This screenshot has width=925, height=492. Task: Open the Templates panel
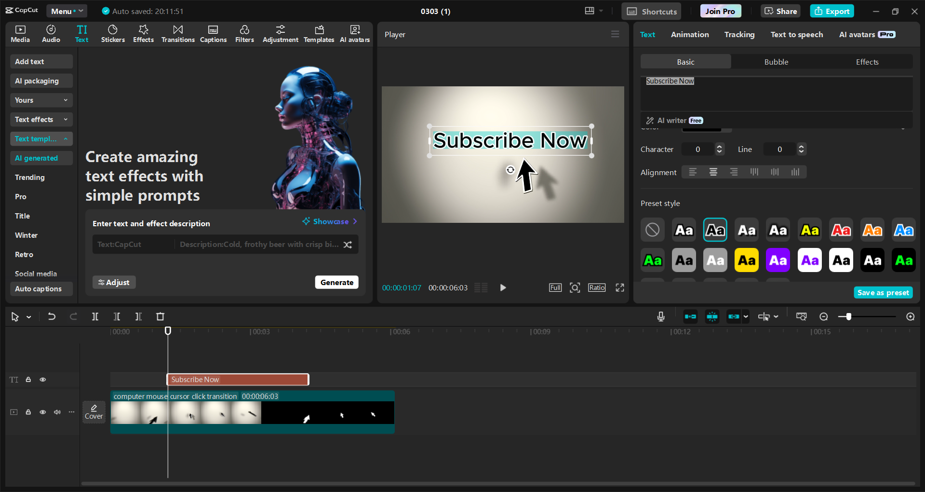pos(319,34)
